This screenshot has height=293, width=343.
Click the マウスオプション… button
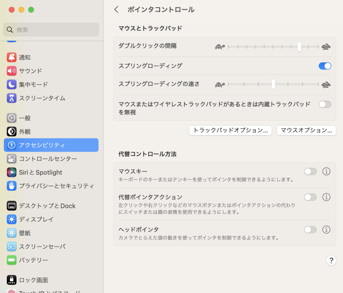[x=306, y=130]
